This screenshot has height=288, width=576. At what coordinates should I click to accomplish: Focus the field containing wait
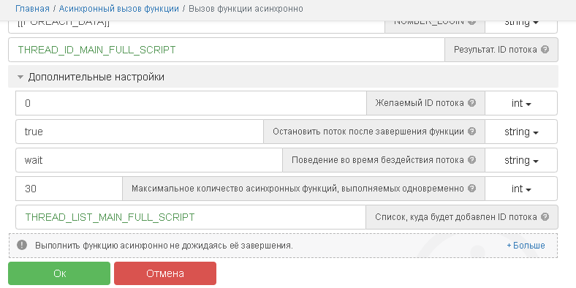(149, 160)
